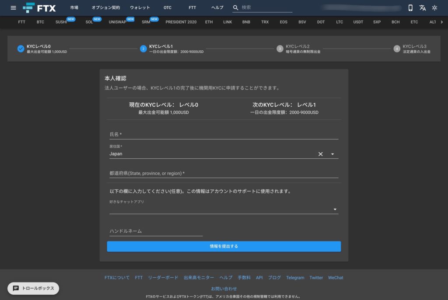The image size is (448, 300).
Task: Toggle light theme with sun icon
Action: [434, 8]
